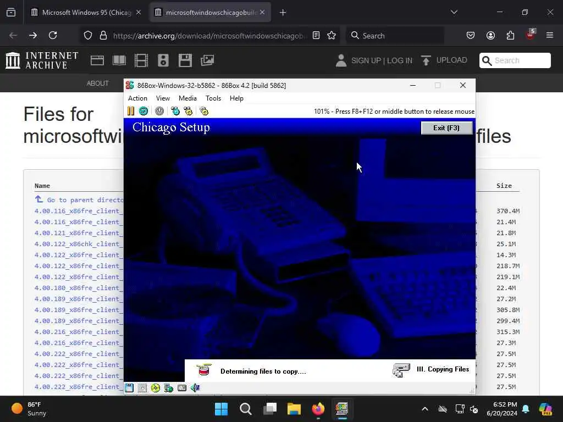Open Internet Archive texts book icon
563x422 pixels.
pos(119,60)
